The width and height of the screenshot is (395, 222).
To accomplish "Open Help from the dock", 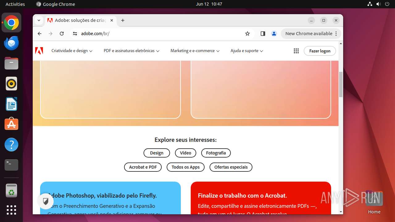I will 11,145.
